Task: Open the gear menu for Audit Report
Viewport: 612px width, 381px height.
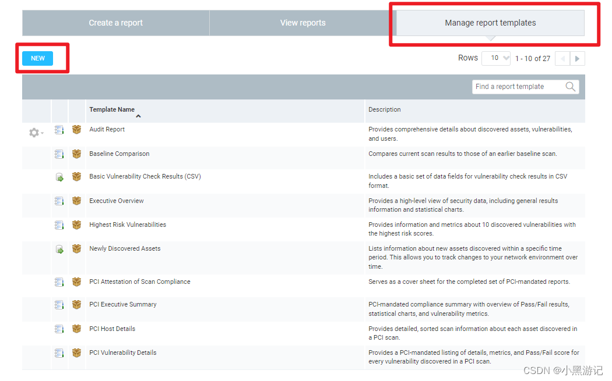Action: (x=36, y=133)
